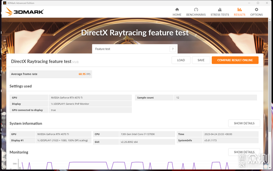This screenshot has width=273, height=171.
Task: Click the GPU connected to display true value
Action: pos(53,110)
